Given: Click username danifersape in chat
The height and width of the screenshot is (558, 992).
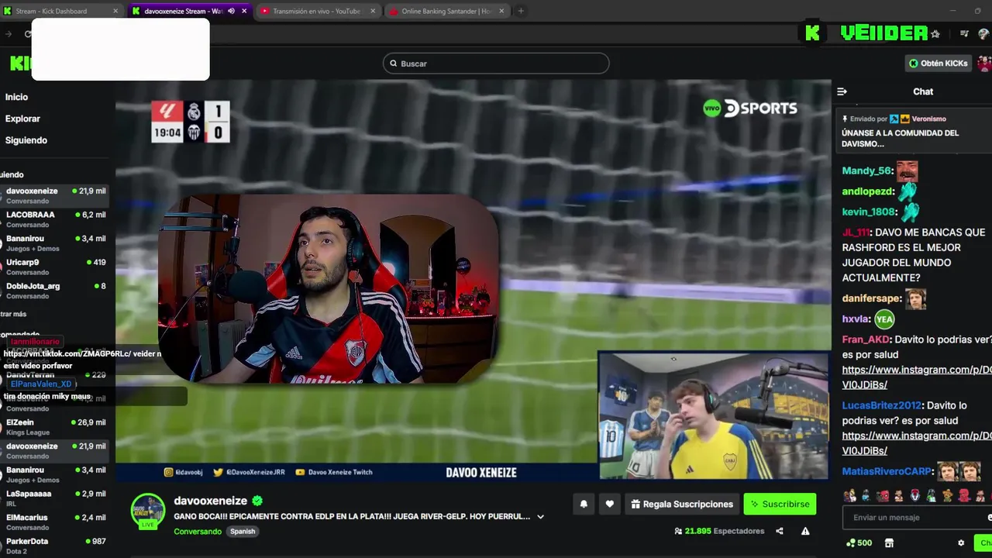Looking at the screenshot, I should [x=872, y=298].
